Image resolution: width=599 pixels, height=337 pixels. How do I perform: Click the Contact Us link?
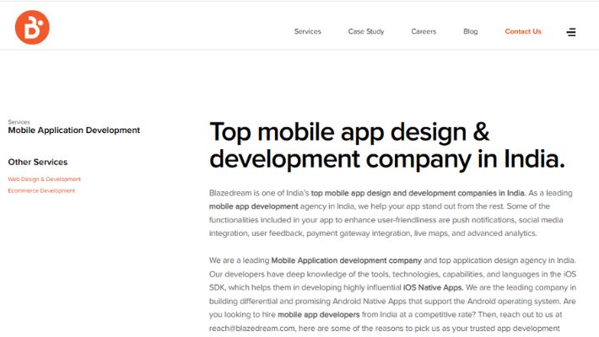pyautogui.click(x=523, y=31)
